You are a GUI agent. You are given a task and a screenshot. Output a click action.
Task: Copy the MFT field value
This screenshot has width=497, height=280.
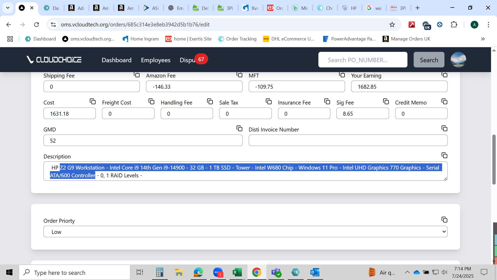pyautogui.click(x=342, y=75)
